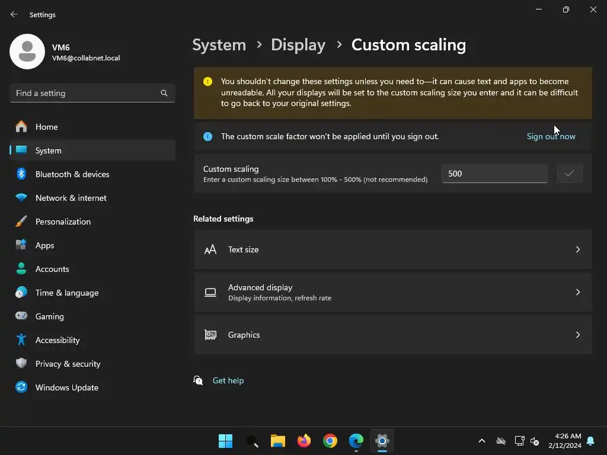Navigate to Display in the breadcrumb
Image resolution: width=607 pixels, height=455 pixels.
(x=298, y=45)
